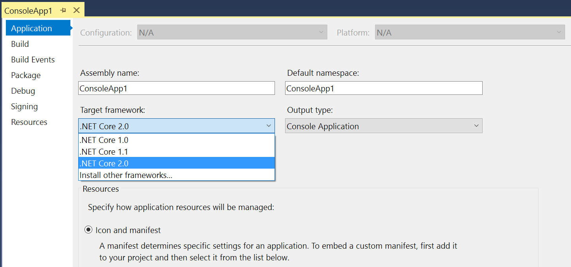571x267 pixels.
Task: Switch to the Build page
Action: tap(20, 44)
